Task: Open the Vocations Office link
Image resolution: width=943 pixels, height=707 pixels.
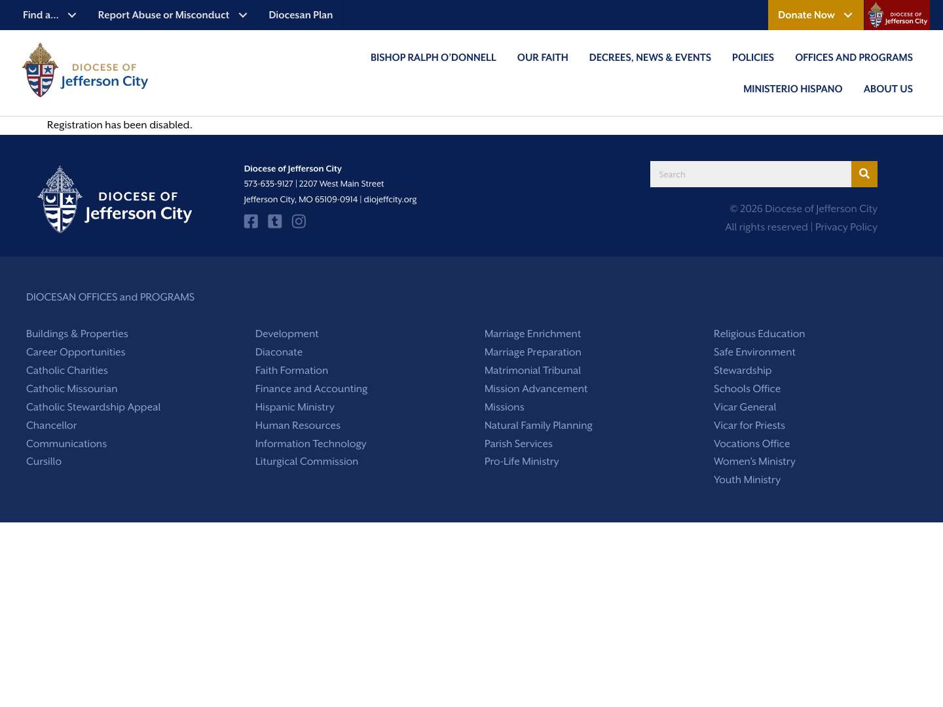Action: tap(751, 444)
